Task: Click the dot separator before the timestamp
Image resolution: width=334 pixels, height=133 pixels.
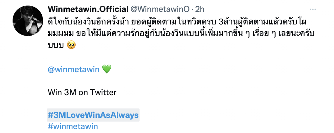Action: pos(192,9)
